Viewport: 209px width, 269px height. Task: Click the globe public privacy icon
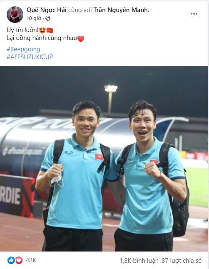click(48, 18)
